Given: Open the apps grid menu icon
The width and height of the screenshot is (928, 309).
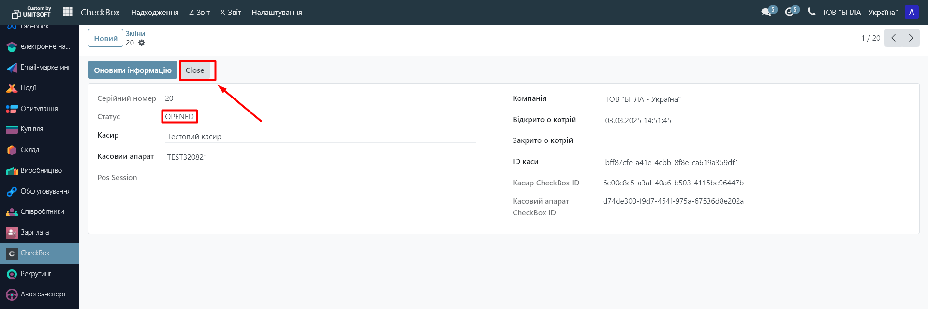Looking at the screenshot, I should pyautogui.click(x=68, y=12).
